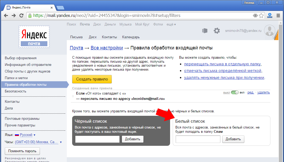Click 'Добавить' in the Чёрный список box
Screen dimensions: 284x162
click(133, 139)
